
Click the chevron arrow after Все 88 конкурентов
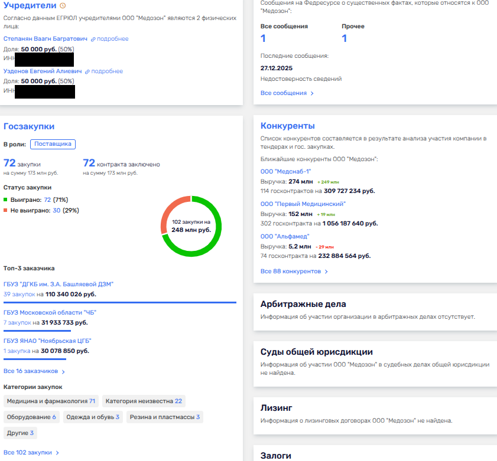(326, 272)
